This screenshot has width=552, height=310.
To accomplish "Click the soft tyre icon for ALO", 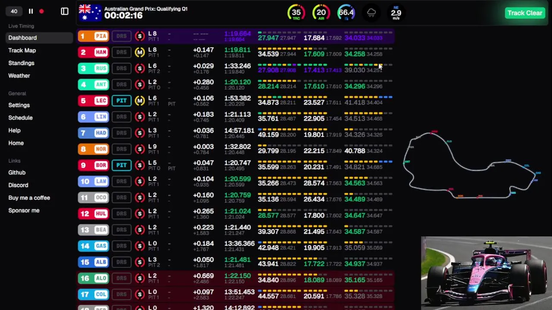I will coord(139,278).
